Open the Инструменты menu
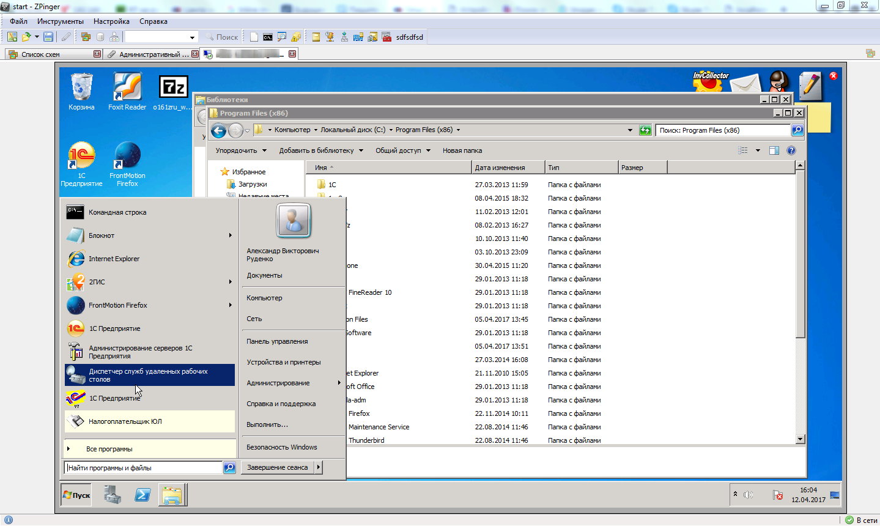The width and height of the screenshot is (880, 526). coord(60,21)
